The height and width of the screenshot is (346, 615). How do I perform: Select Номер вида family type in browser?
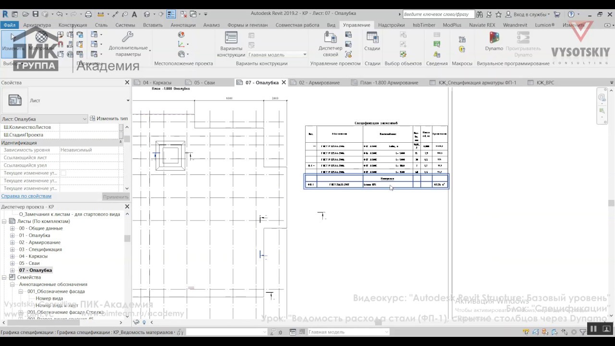49,298
